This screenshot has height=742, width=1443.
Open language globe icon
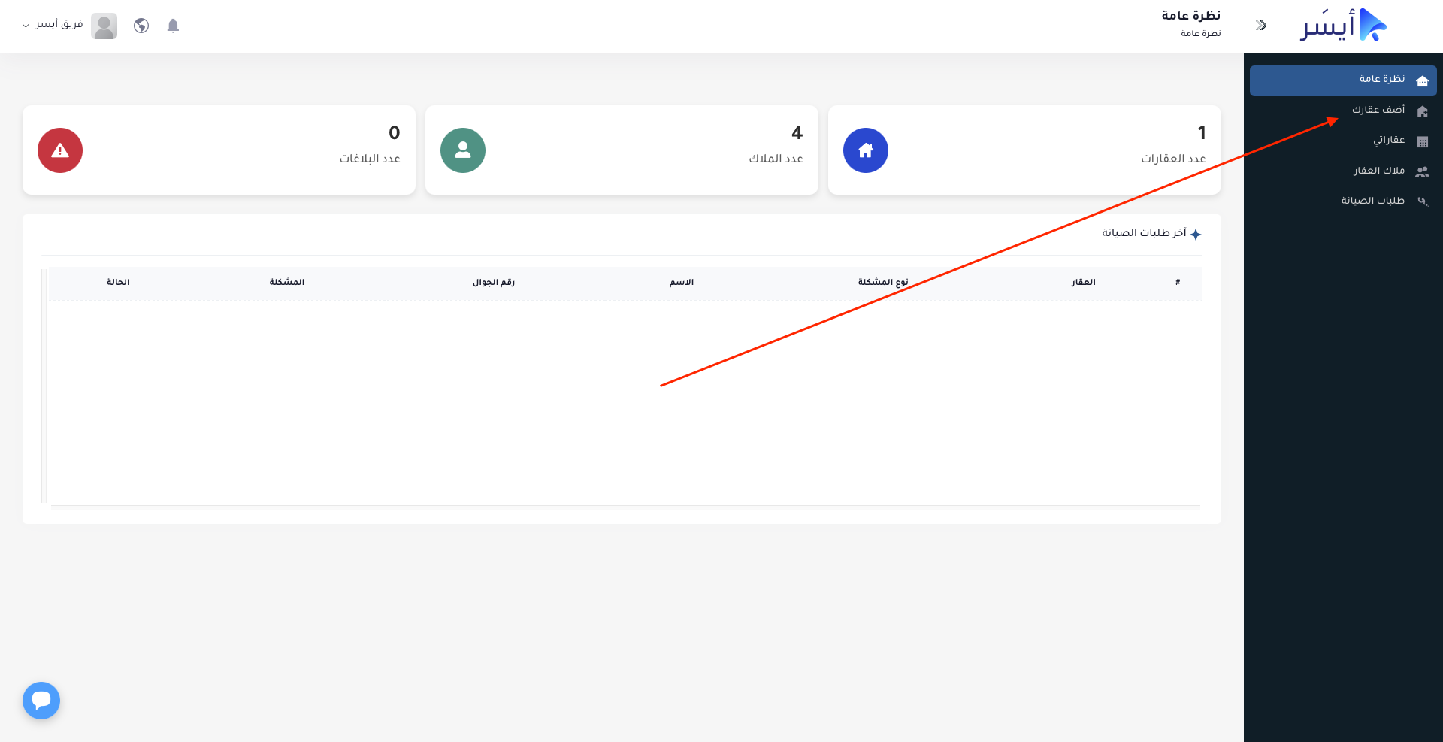141,26
